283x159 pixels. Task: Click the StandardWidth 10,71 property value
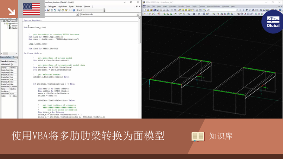point(13,94)
